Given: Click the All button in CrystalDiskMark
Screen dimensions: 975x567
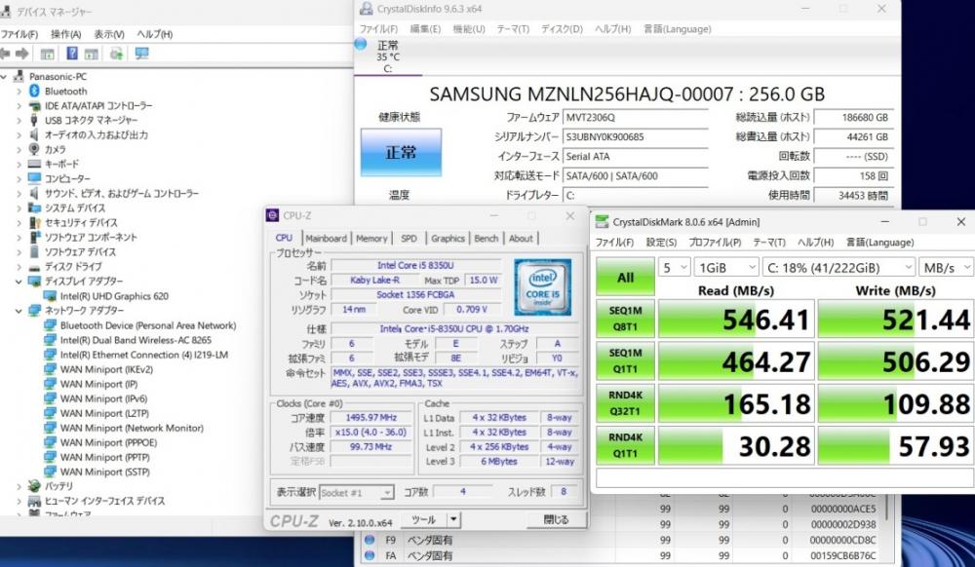Looking at the screenshot, I should coord(625,277).
